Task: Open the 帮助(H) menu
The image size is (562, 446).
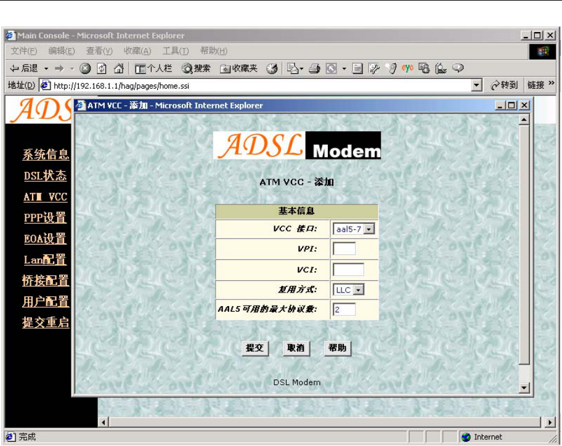Action: tap(214, 51)
